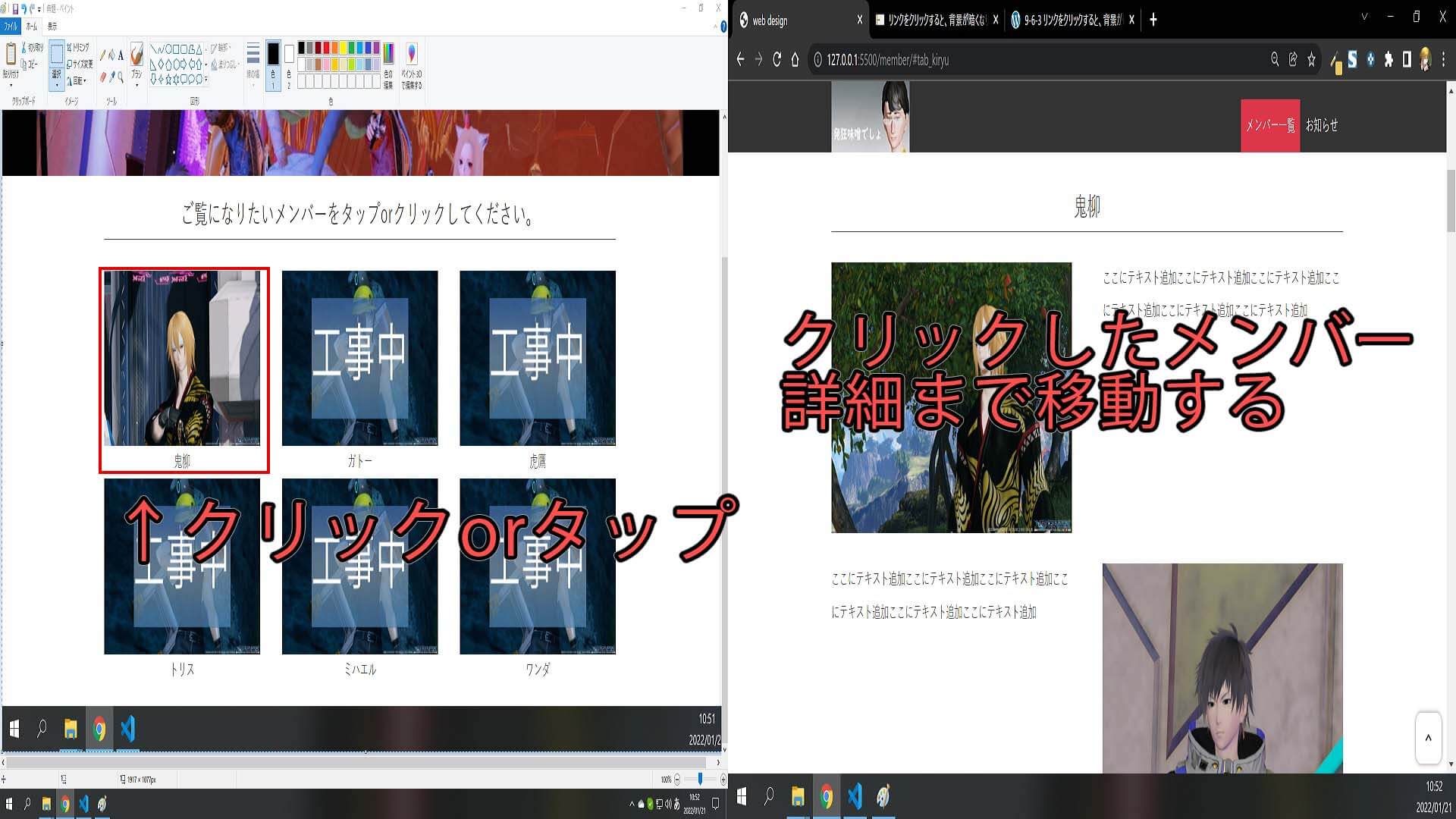1456x819 pixels.
Task: Pick the green swatch in Paint's palette
Action: pos(351,48)
